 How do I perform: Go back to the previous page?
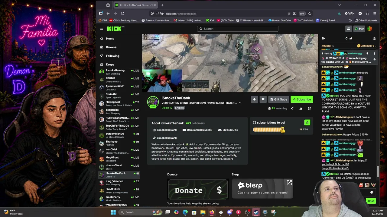click(x=108, y=14)
